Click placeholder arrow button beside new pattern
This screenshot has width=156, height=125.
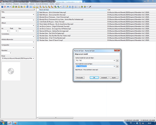coord(117,66)
